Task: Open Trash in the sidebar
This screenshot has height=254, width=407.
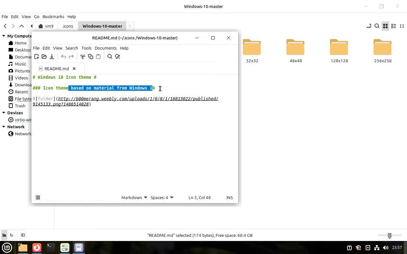Action: click(20, 106)
